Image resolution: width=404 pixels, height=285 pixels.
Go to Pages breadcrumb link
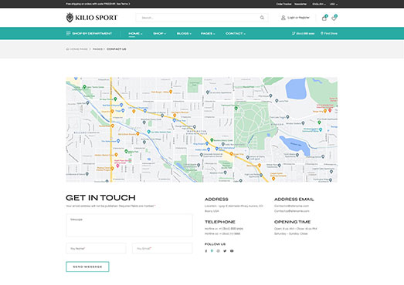click(x=97, y=49)
